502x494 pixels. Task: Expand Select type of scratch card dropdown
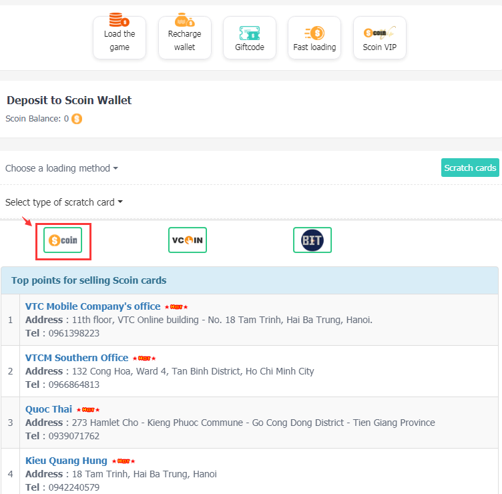tap(63, 202)
